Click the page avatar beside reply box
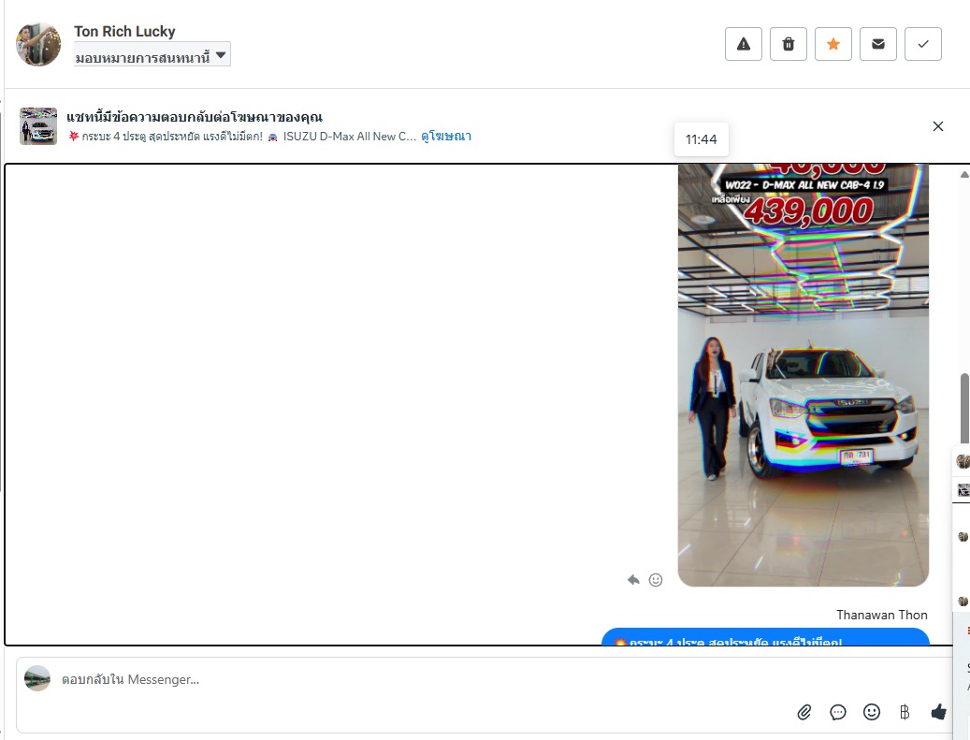Image resolution: width=970 pixels, height=740 pixels. [x=37, y=679]
